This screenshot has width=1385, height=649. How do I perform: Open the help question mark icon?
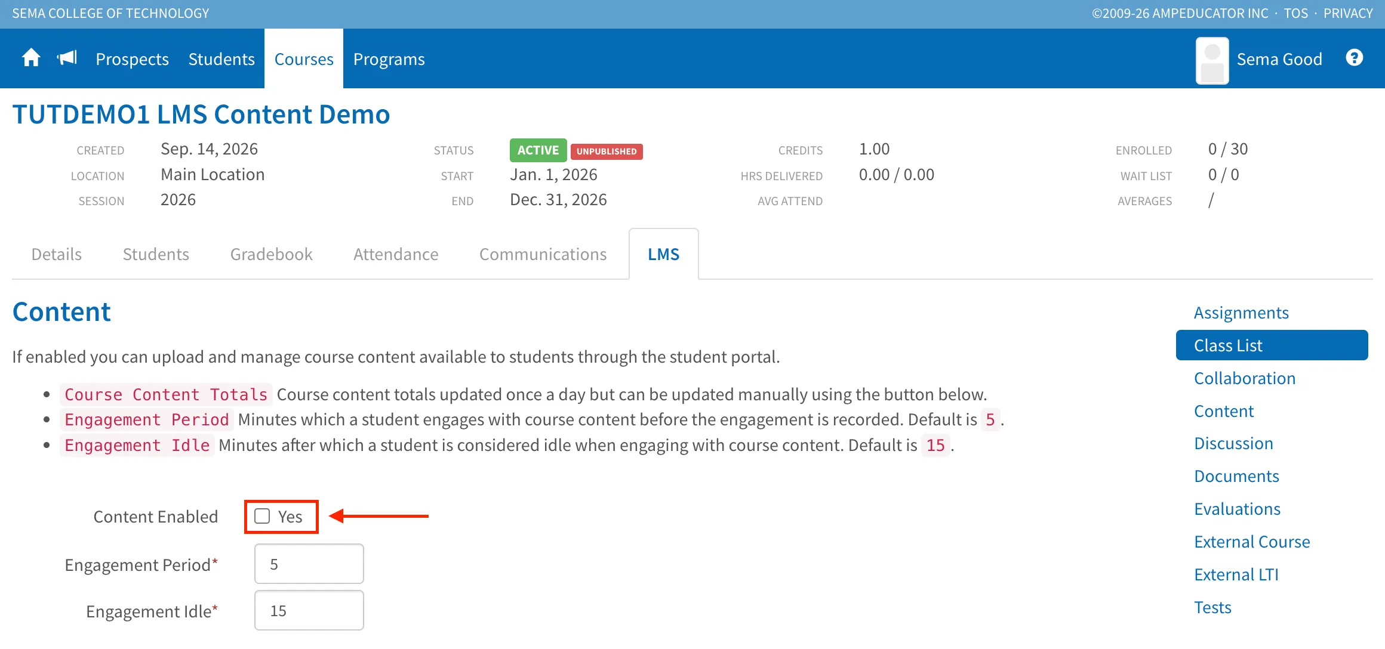tap(1355, 58)
